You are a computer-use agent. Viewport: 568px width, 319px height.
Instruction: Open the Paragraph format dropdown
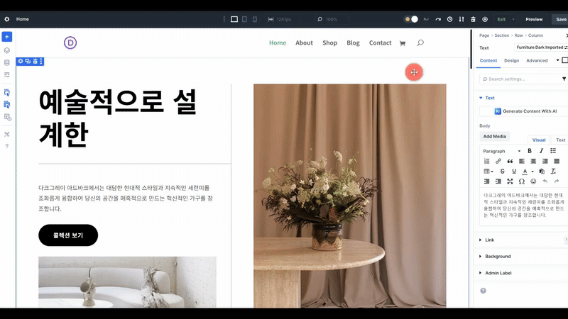click(x=501, y=151)
